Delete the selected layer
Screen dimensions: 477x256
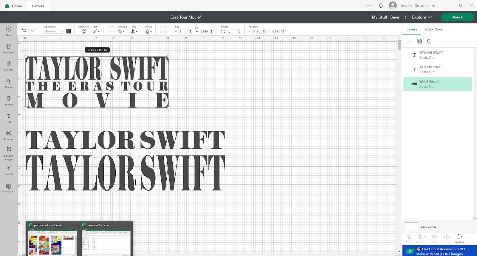[429, 41]
